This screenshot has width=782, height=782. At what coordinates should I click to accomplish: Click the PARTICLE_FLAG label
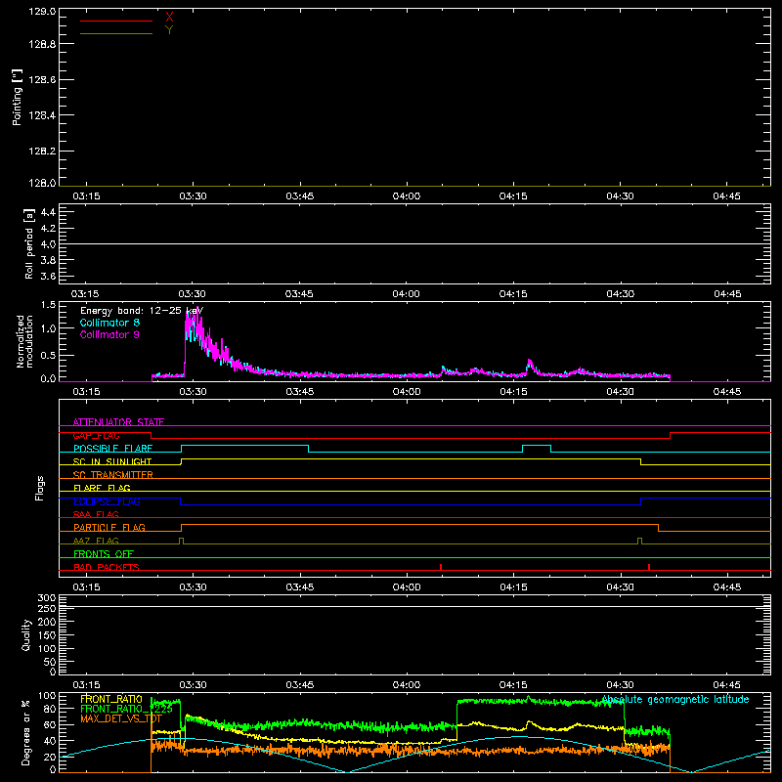click(x=109, y=528)
